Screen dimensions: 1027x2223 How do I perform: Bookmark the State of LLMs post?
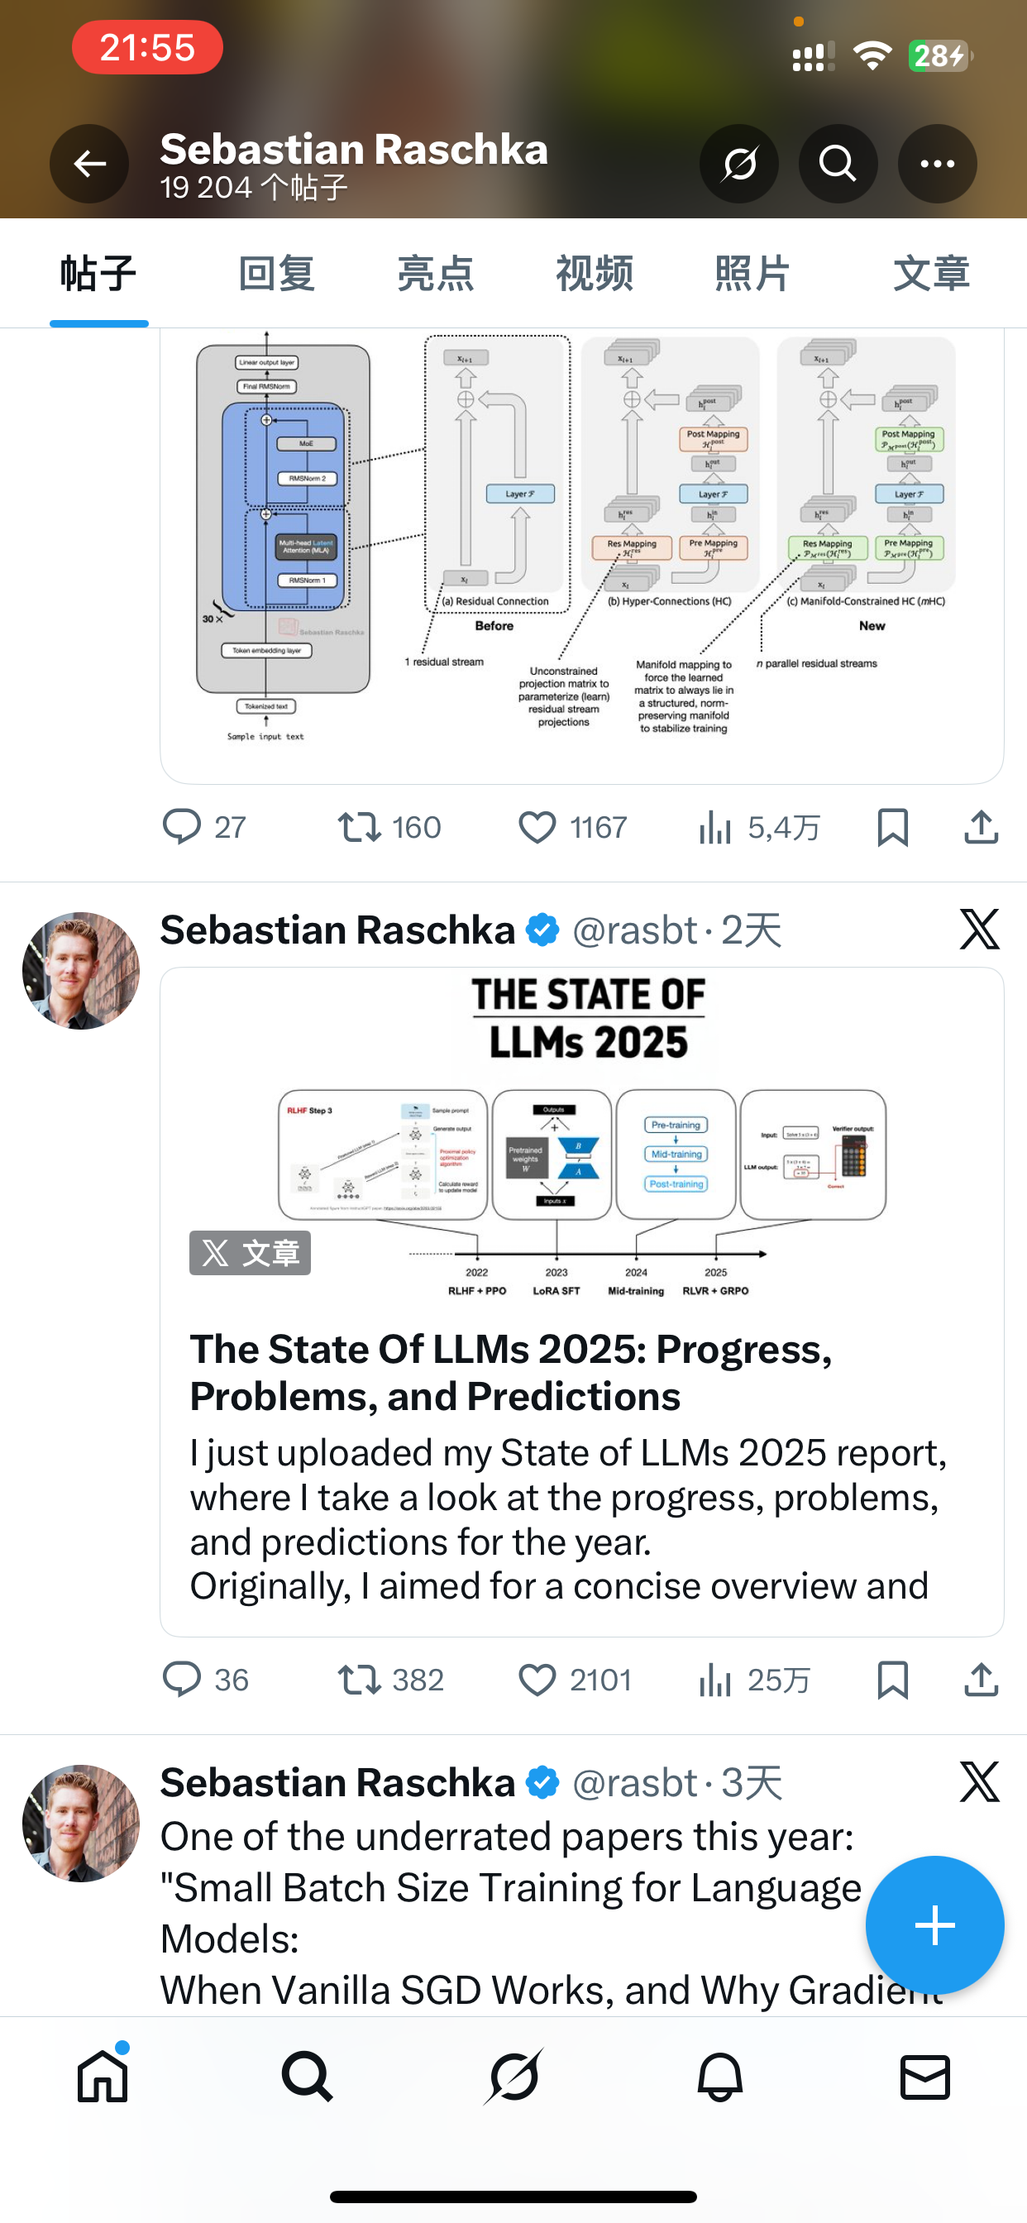coord(892,1680)
